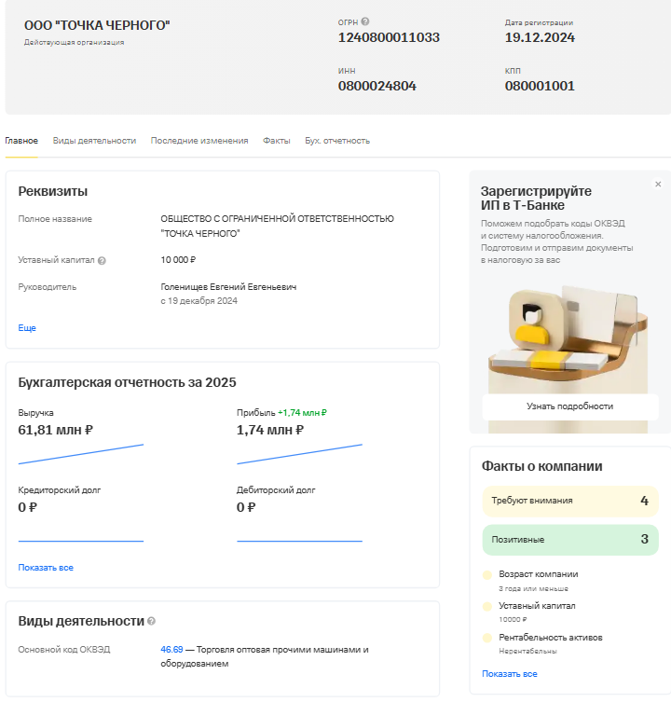Click director name Голенищев Евгений Евгеньевич

[x=228, y=287]
